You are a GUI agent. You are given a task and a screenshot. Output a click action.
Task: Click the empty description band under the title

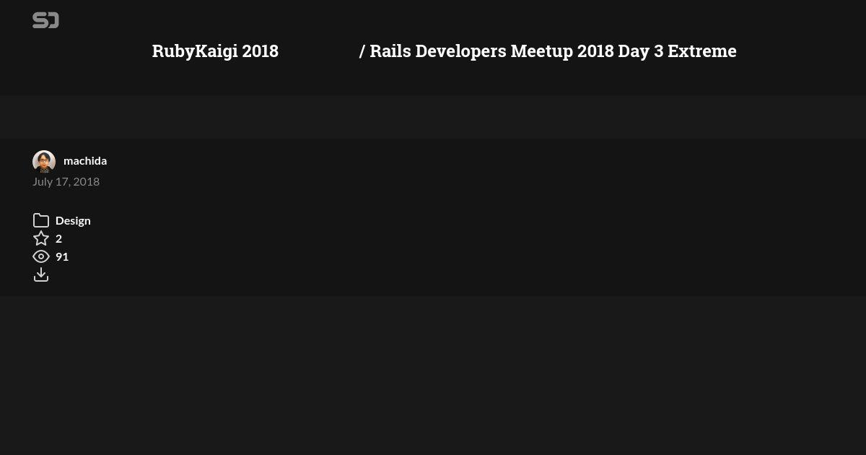[x=433, y=117]
